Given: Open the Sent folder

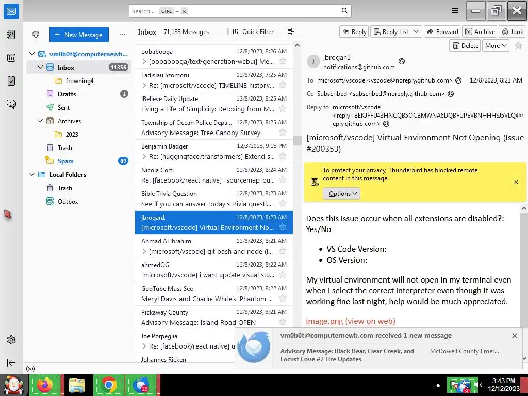Looking at the screenshot, I should (x=79, y=107).
